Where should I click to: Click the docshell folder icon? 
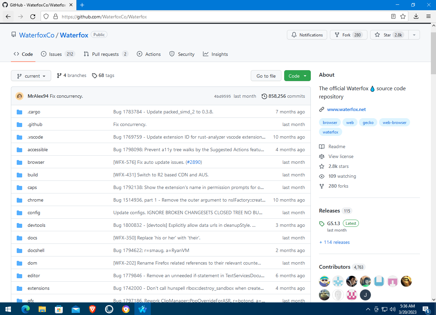tap(19, 251)
